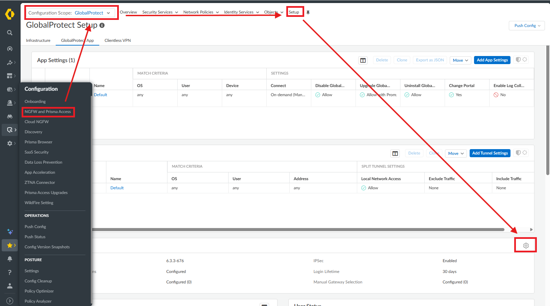Click the vertical page scrollbar
Image resolution: width=550 pixels, height=306 pixels.
pos(548,110)
